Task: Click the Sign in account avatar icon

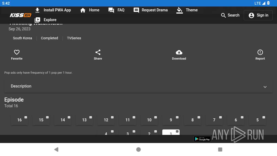Action: [251, 15]
